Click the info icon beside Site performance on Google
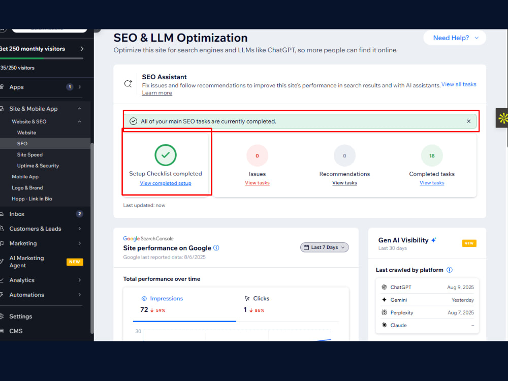Image resolution: width=508 pixels, height=381 pixels. pyautogui.click(x=216, y=248)
